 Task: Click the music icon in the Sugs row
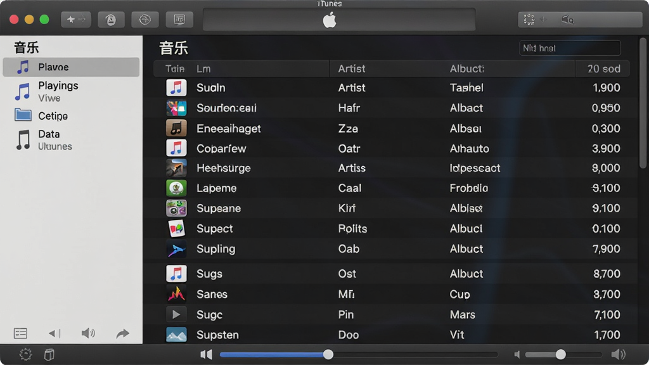(x=176, y=274)
